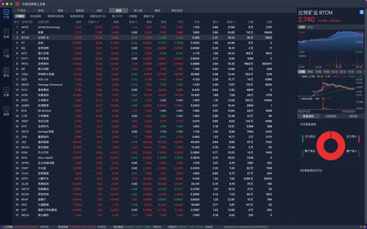The width and height of the screenshot is (367, 229).
Task: Open the 资讯 news sidebar icon
Action: (6, 72)
